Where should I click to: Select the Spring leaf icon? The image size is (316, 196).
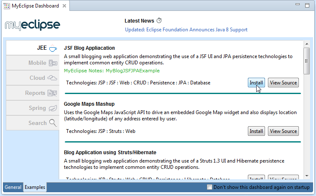pos(53,108)
